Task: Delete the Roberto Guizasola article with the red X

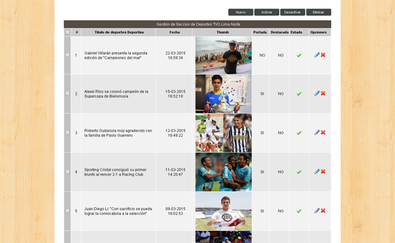Action: click(323, 132)
